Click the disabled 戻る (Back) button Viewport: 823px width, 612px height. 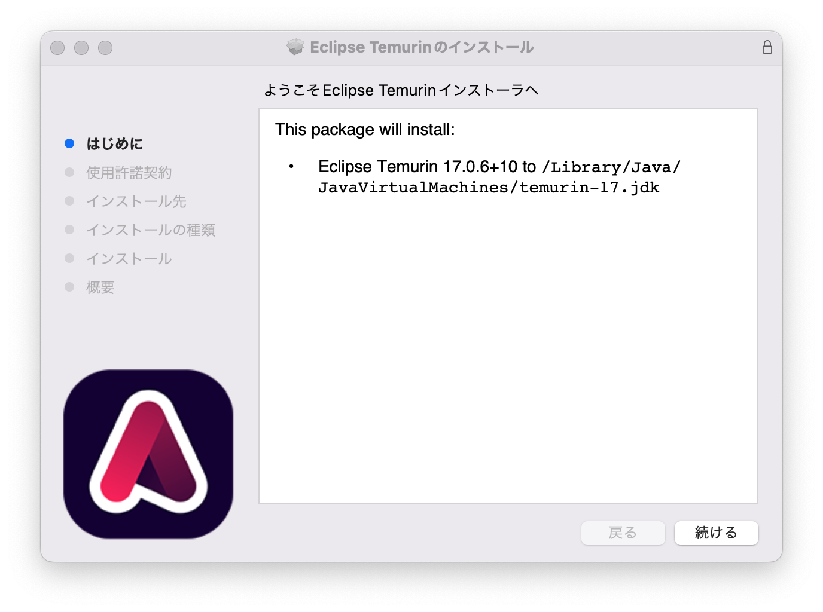(623, 533)
